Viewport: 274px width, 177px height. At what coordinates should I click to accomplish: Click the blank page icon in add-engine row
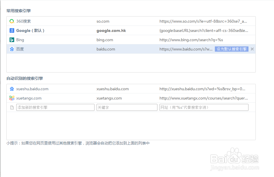click(x=12, y=107)
